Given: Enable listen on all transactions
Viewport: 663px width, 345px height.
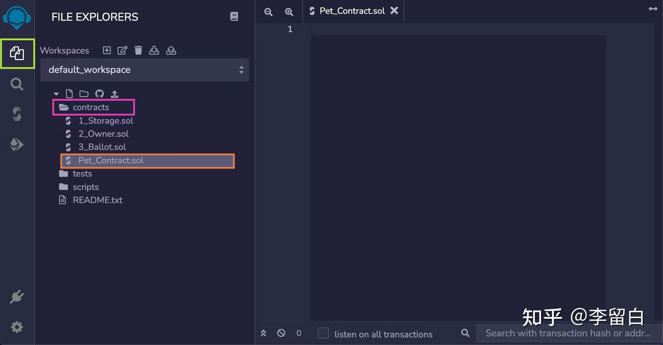Looking at the screenshot, I should click(x=323, y=333).
